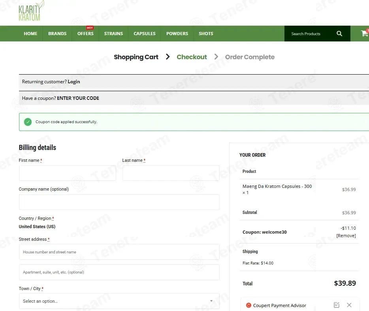Click the 'YOUR ORDER' heading
This screenshot has width=369, height=311.
coord(252,155)
